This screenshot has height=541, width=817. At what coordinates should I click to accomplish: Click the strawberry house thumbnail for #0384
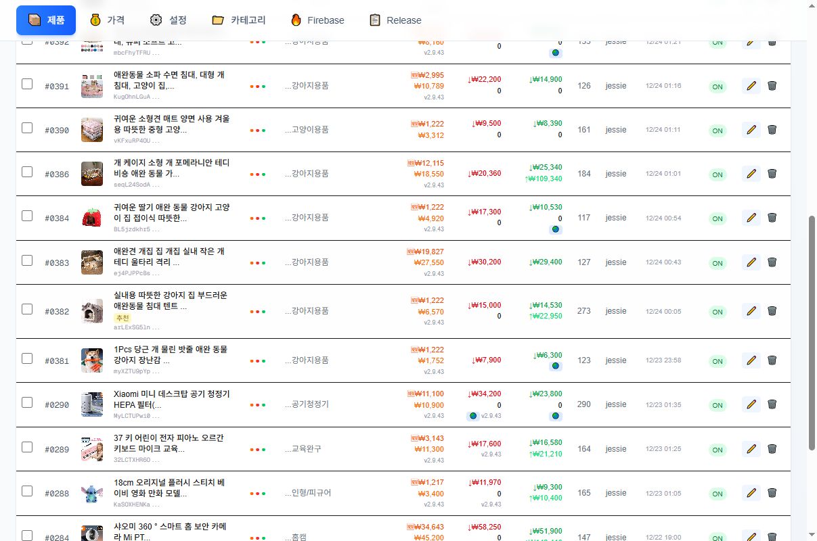click(92, 218)
